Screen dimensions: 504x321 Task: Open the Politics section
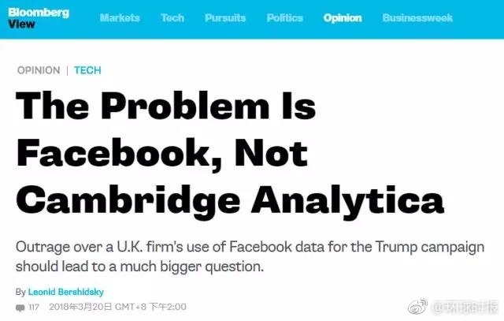(x=284, y=18)
